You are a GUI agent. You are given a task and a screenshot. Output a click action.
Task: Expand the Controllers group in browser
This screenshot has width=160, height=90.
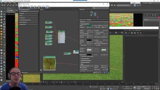click(x=28, y=18)
